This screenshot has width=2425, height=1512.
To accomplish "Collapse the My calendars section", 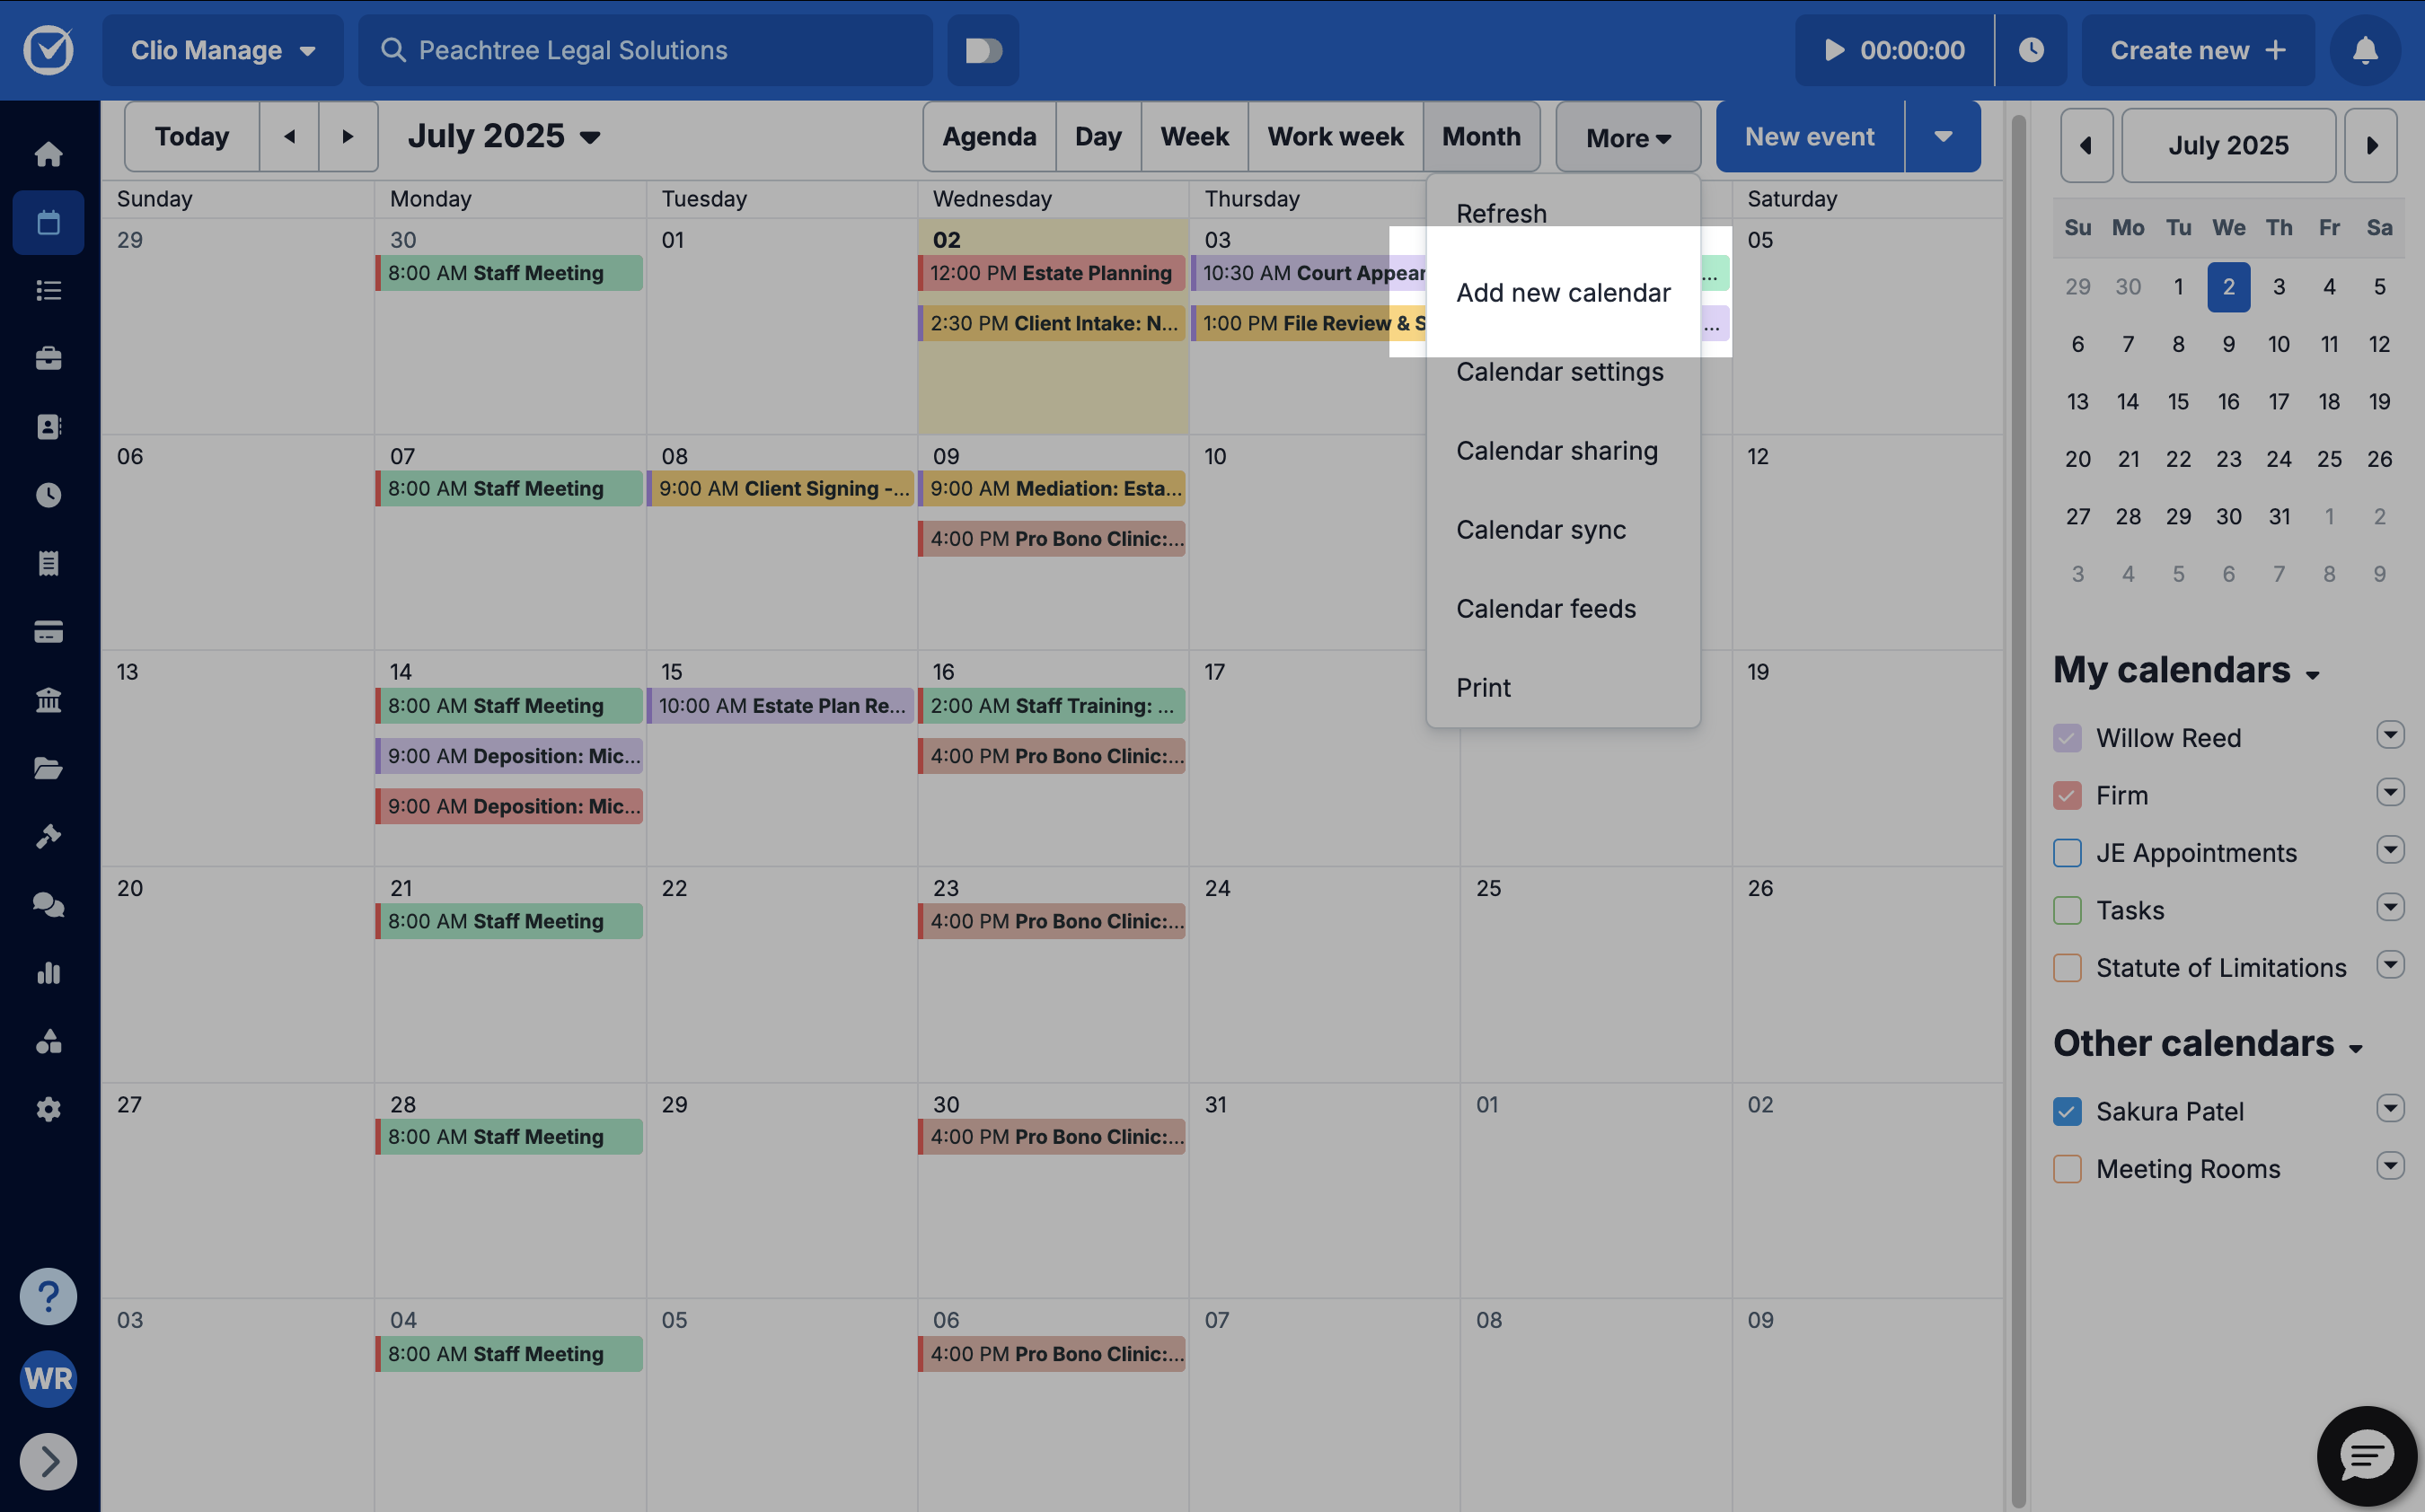I will [2186, 670].
